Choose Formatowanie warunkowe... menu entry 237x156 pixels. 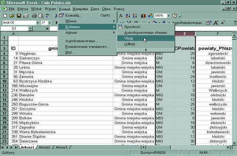[88, 47]
